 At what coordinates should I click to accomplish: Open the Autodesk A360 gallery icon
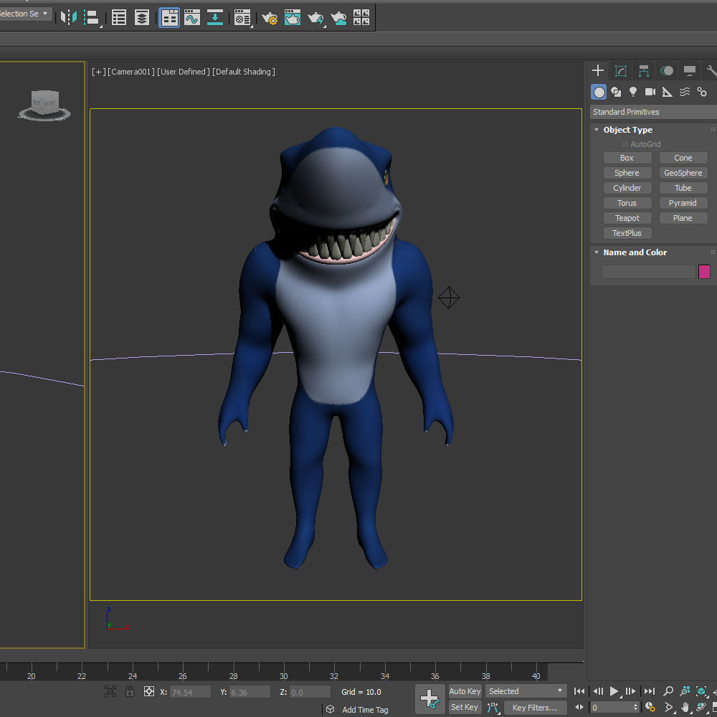(361, 18)
